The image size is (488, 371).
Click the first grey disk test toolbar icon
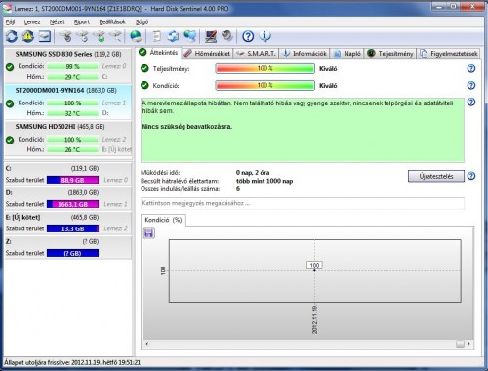coord(65,36)
